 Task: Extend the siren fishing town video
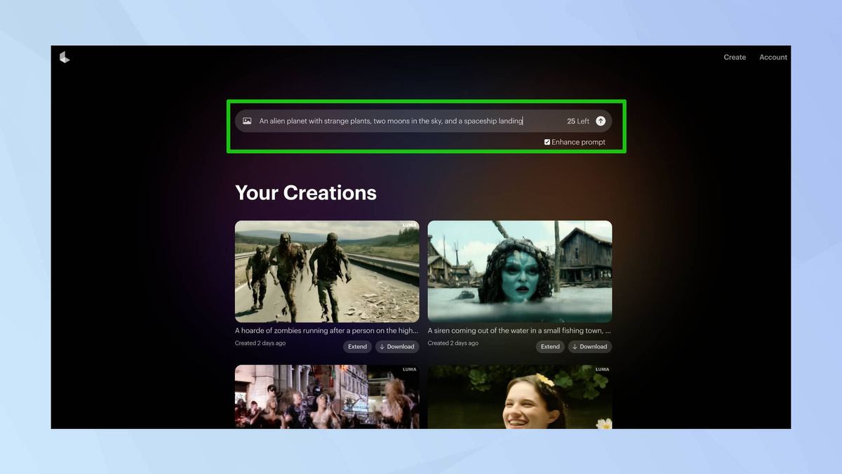[x=550, y=347]
